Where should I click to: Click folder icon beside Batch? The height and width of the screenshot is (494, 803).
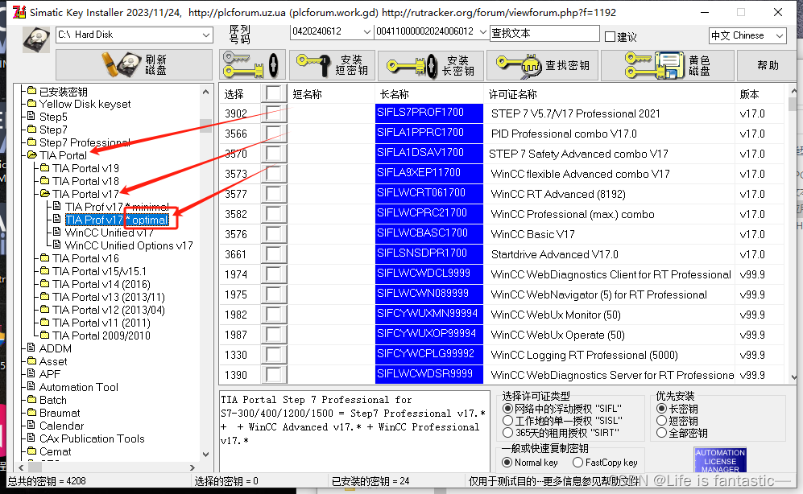(x=31, y=399)
